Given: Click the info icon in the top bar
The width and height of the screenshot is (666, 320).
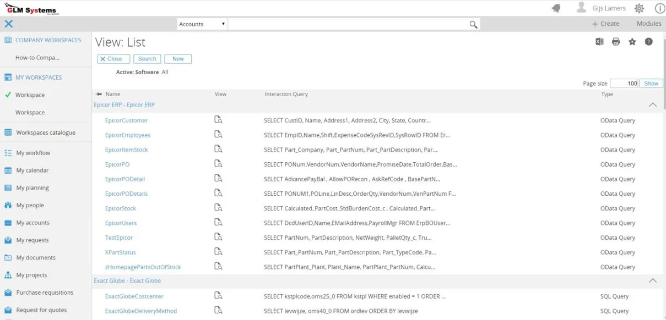Looking at the screenshot, I should pos(659,8).
